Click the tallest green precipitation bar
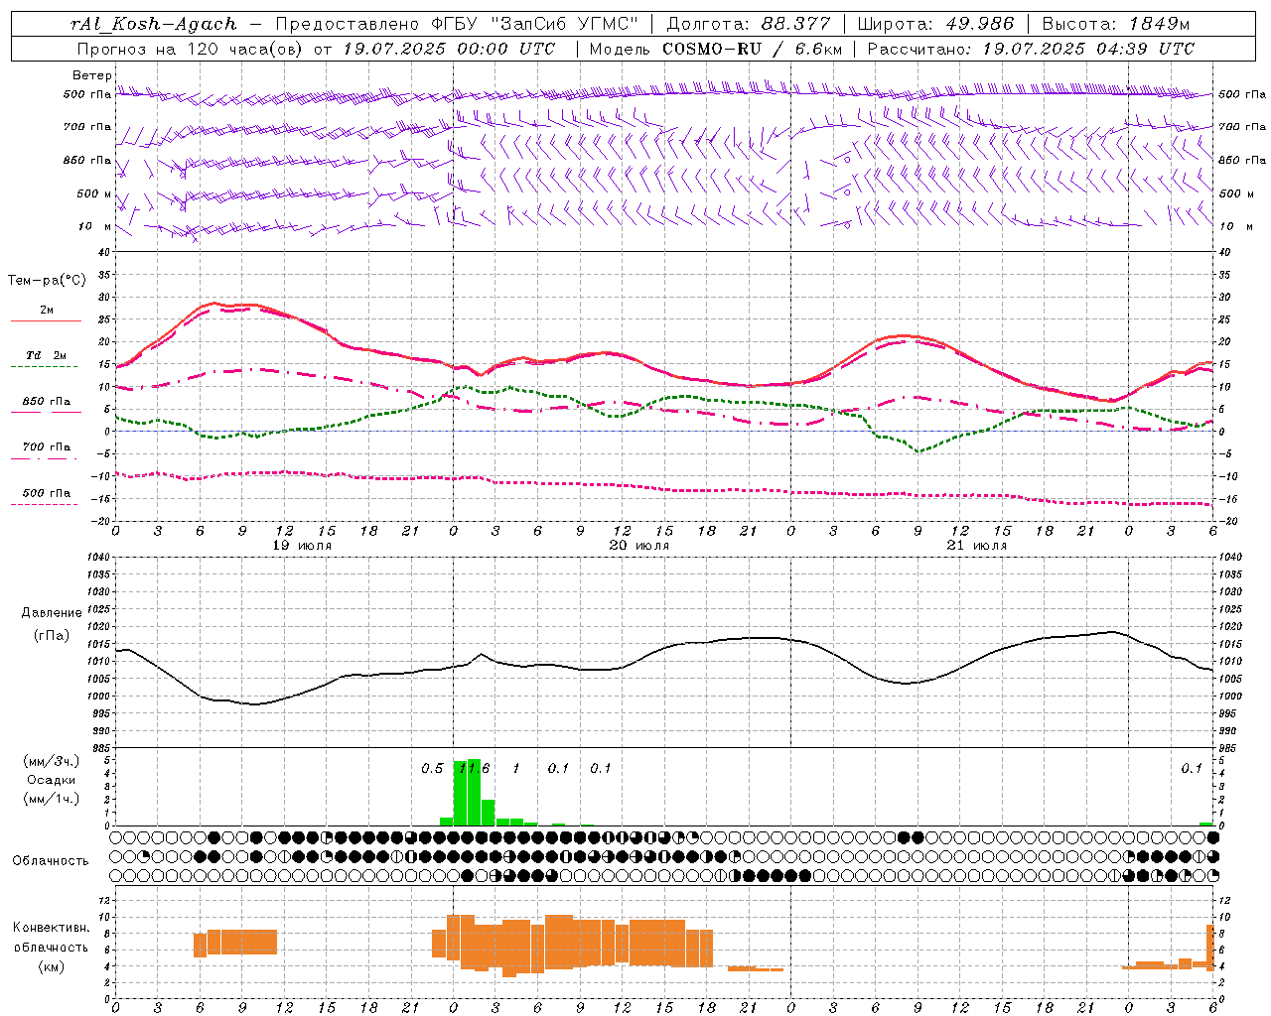Image resolution: width=1271 pixels, height=1016 pixels. (474, 792)
